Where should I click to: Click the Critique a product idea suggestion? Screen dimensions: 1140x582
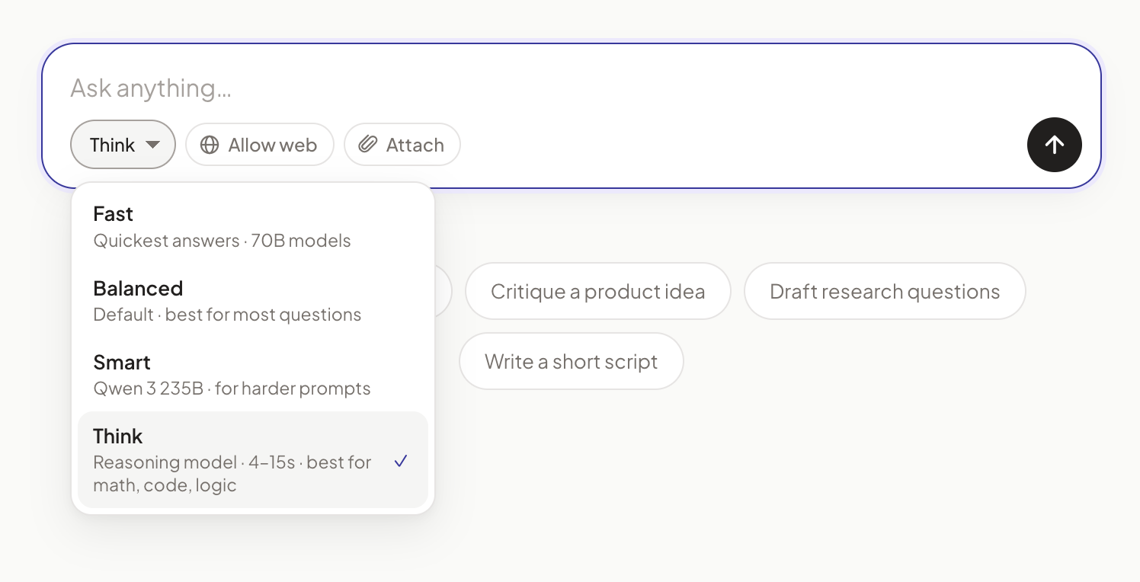[598, 291]
